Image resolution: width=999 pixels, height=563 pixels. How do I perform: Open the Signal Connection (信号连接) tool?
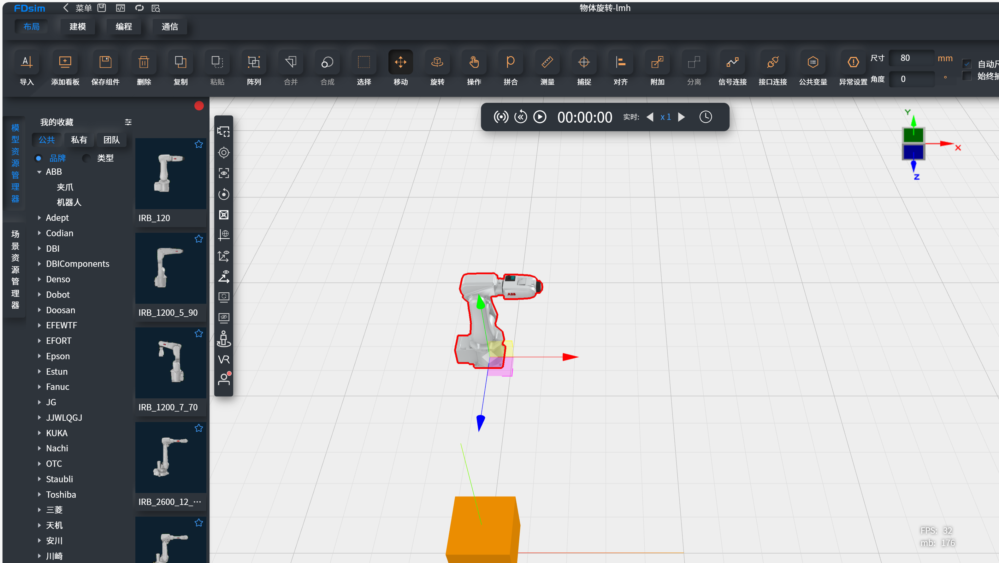tap(732, 62)
